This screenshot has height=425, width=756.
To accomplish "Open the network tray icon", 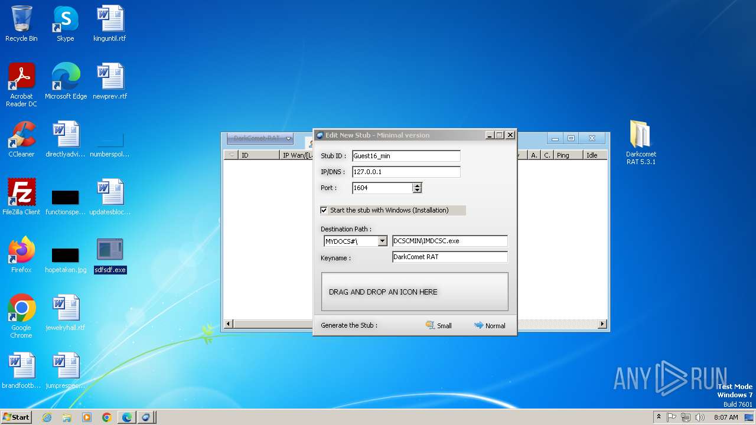I will point(686,417).
